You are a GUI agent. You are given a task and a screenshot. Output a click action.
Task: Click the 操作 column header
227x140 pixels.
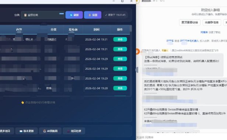tap(120, 29)
